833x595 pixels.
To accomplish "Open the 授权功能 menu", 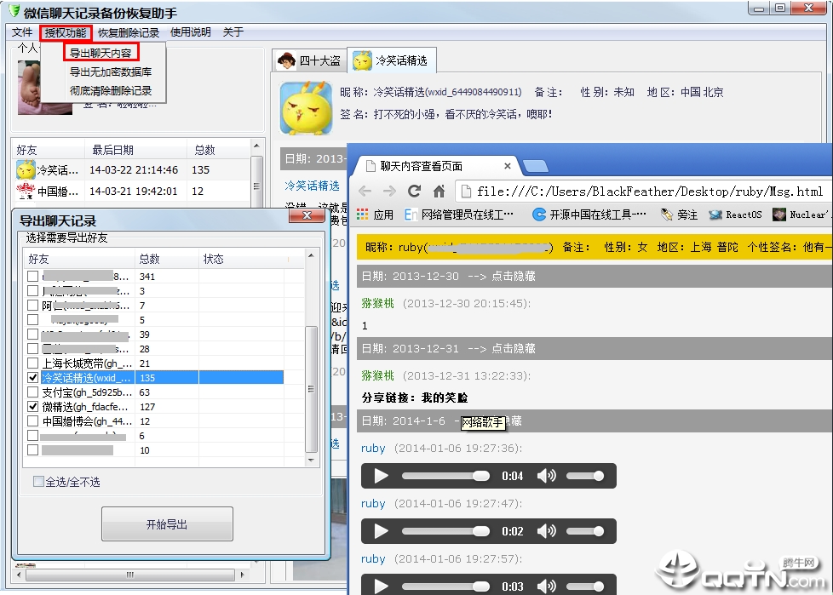I will click(66, 32).
